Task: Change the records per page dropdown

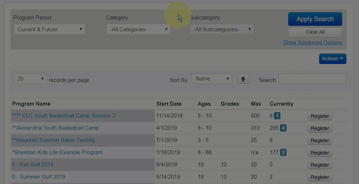Action: [x=30, y=79]
